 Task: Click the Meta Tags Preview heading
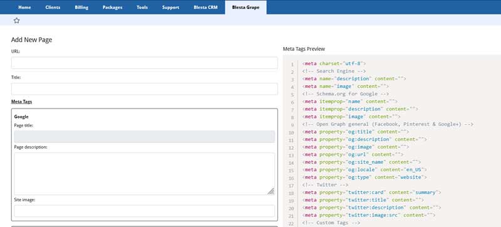tap(304, 49)
